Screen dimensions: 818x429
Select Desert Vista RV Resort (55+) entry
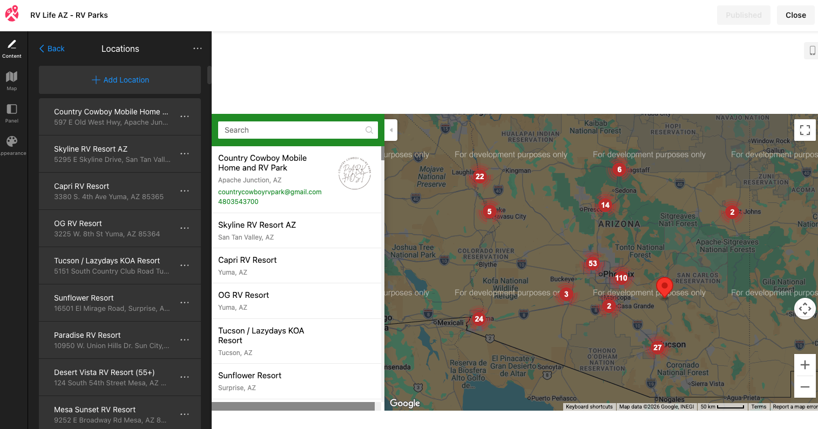(120, 377)
